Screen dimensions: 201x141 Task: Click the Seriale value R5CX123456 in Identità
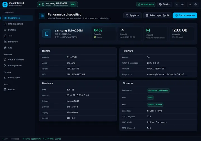(x=73, y=69)
